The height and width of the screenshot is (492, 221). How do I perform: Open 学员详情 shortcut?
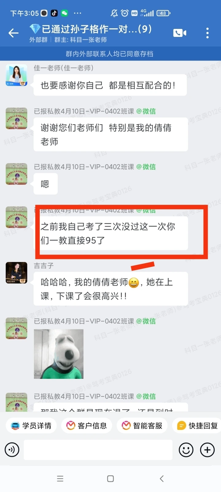tap(31, 426)
